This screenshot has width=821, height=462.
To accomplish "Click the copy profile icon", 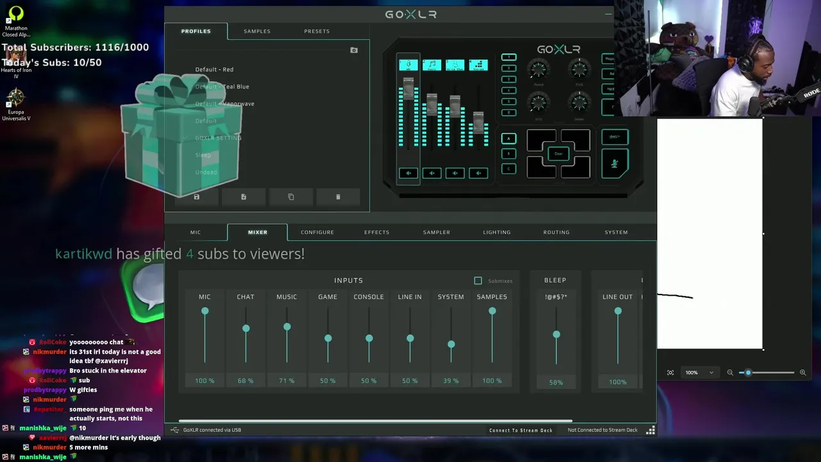I will (291, 197).
